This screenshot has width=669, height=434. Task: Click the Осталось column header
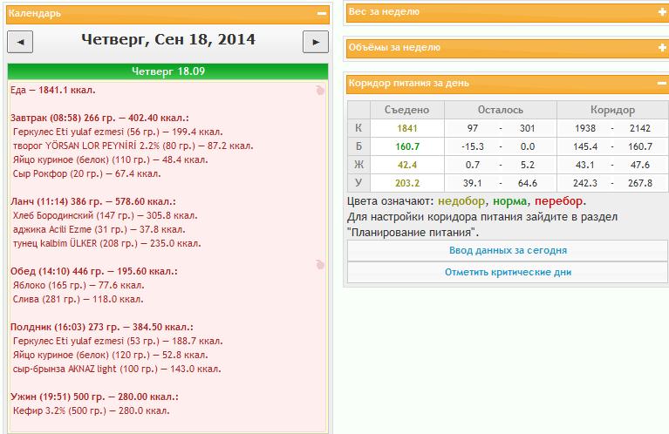pyautogui.click(x=501, y=110)
